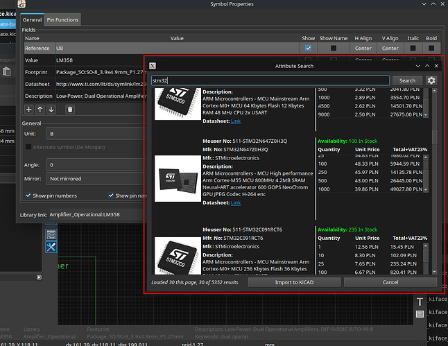Click Value field LM358 cell
Viewport: 448px width, 346px height.
click(100, 60)
